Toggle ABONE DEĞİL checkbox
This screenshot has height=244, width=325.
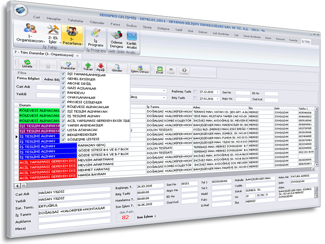63,83
